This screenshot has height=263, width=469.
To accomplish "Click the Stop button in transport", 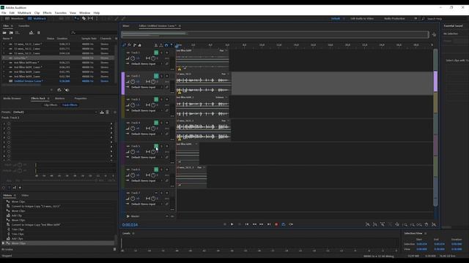I will (225, 224).
